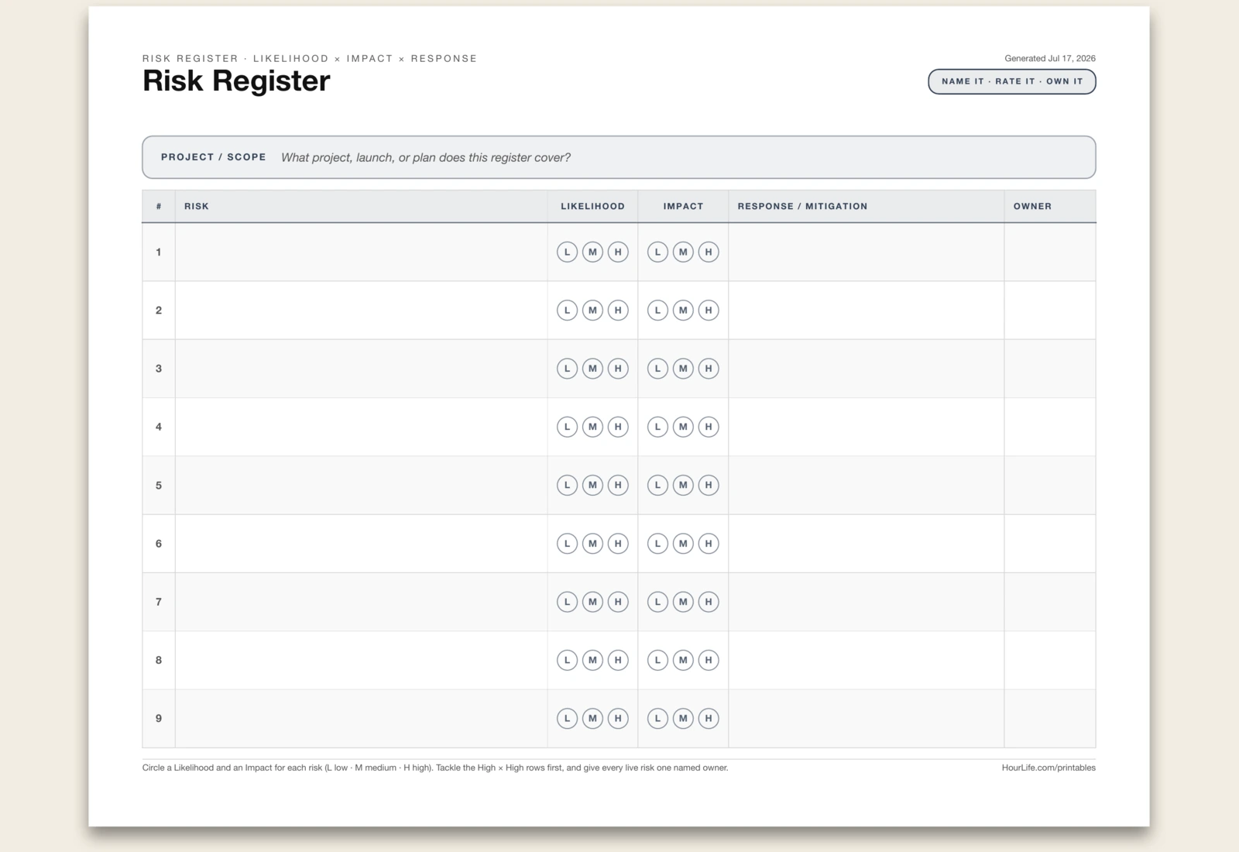Choose Impact L in row 4
The width and height of the screenshot is (1239, 852).
(657, 427)
